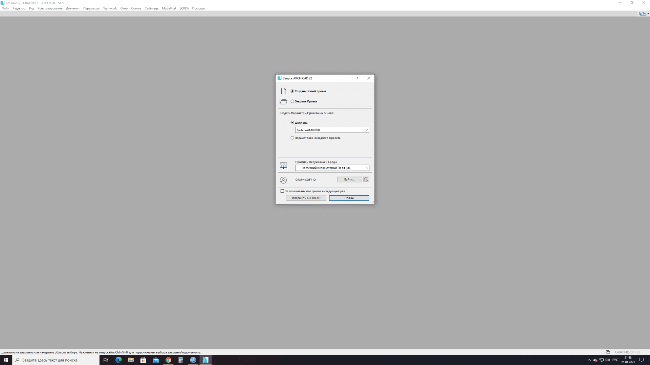Open the Редактор menu
The height and width of the screenshot is (365, 650).
click(19, 8)
